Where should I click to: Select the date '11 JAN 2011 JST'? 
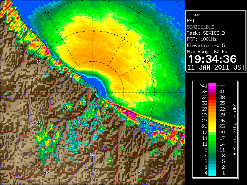coord(216,67)
